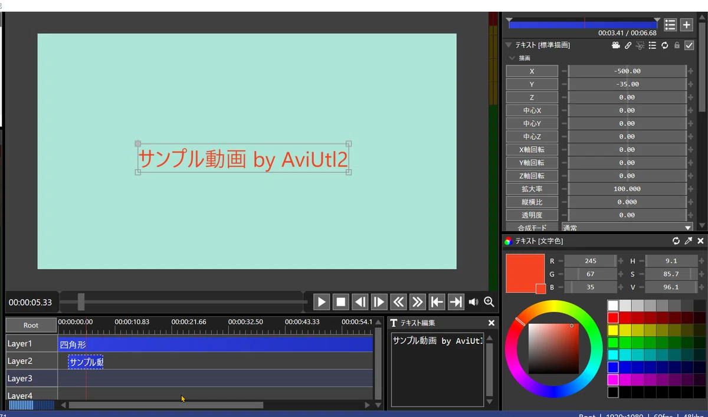Open the list menu beside object time bar

point(670,25)
